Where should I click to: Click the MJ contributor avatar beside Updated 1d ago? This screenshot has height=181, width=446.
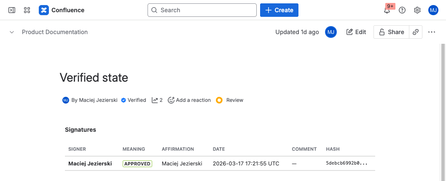pyautogui.click(x=331, y=32)
